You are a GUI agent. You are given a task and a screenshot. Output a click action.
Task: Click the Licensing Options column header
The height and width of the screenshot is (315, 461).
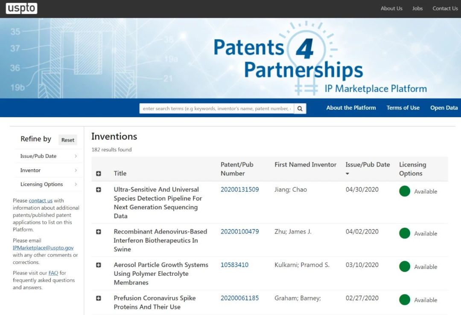pos(412,169)
